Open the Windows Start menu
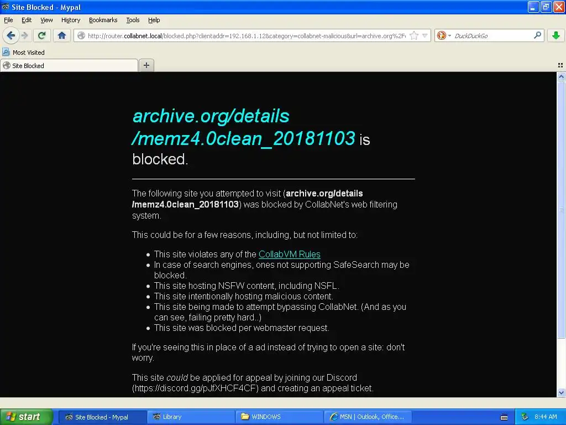Viewport: 566px width, 425px height. pyautogui.click(x=26, y=417)
